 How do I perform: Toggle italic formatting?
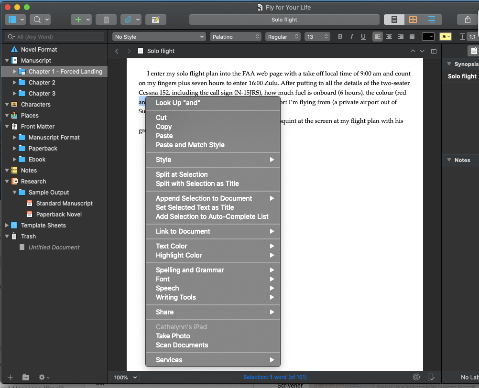(x=353, y=36)
